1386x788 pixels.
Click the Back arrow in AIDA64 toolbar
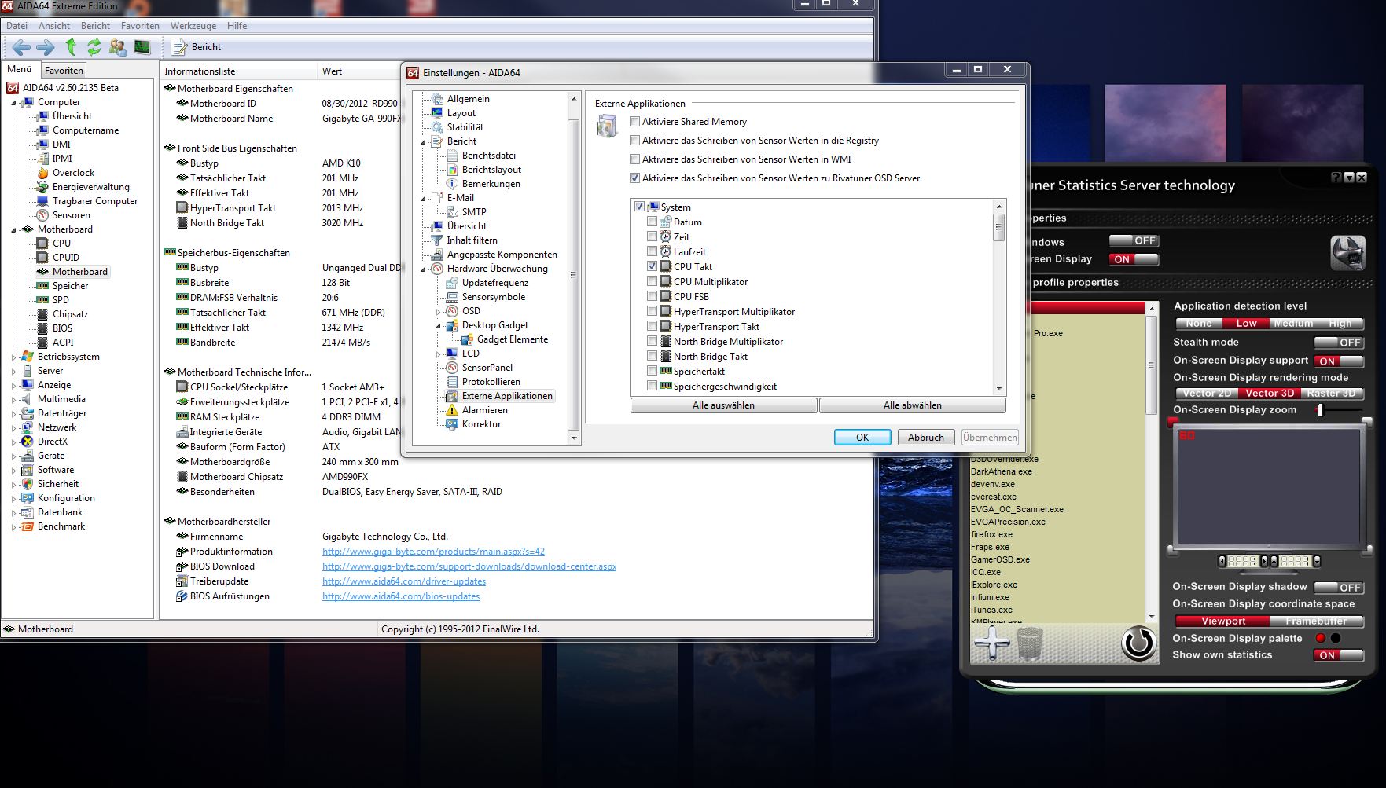point(21,47)
